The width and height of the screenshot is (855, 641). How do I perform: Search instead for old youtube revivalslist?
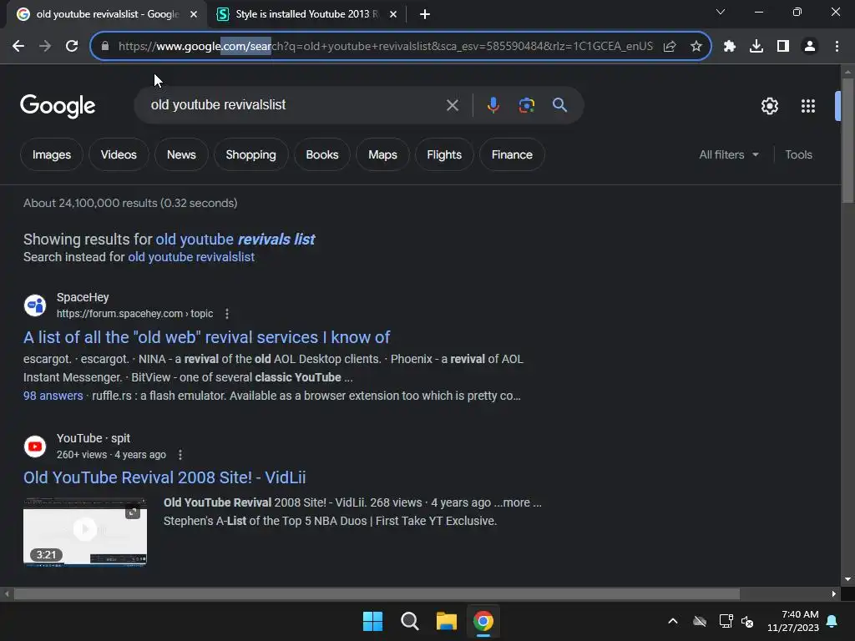[191, 257]
